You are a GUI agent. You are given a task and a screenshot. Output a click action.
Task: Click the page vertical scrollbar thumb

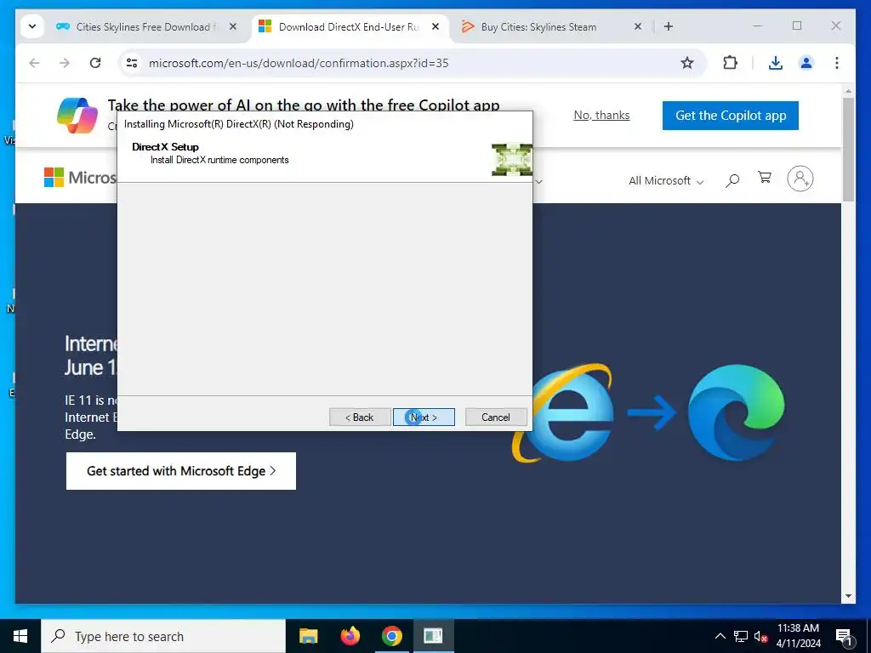click(x=848, y=150)
